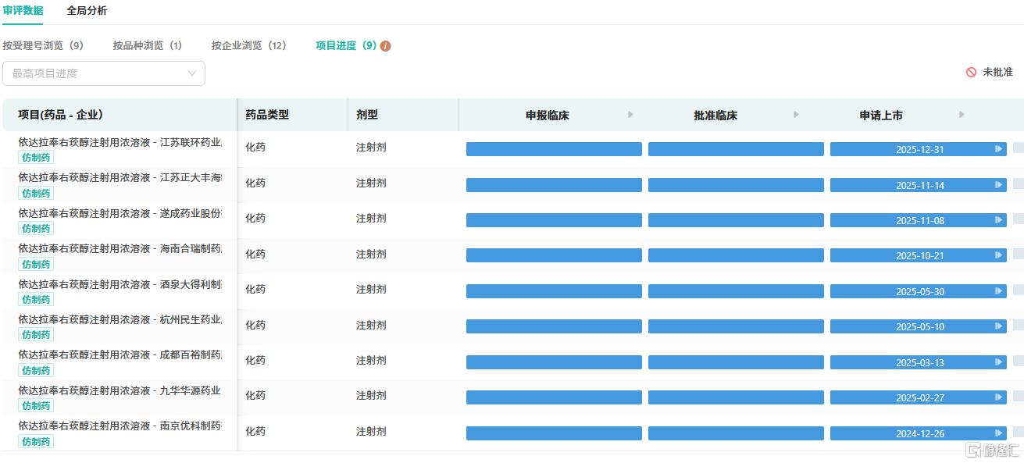This screenshot has width=1024, height=463.
Task: Click the 申报临床 stage header
Action: [x=548, y=116]
